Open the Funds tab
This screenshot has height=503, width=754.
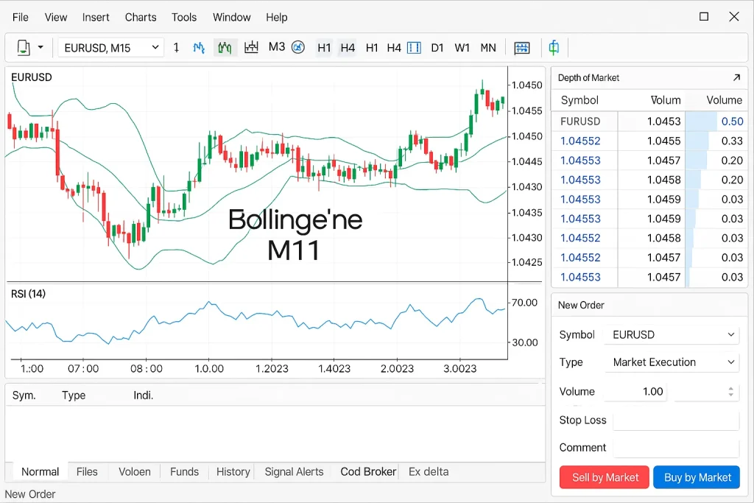point(184,472)
